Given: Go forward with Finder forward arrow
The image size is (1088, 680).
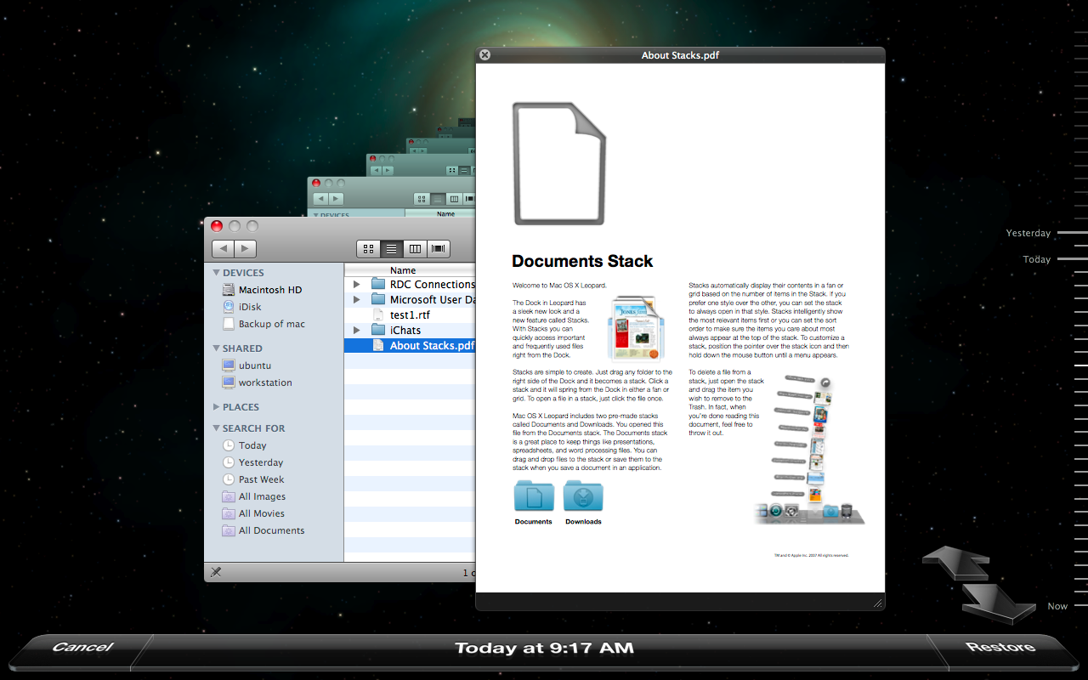Looking at the screenshot, I should [x=245, y=249].
